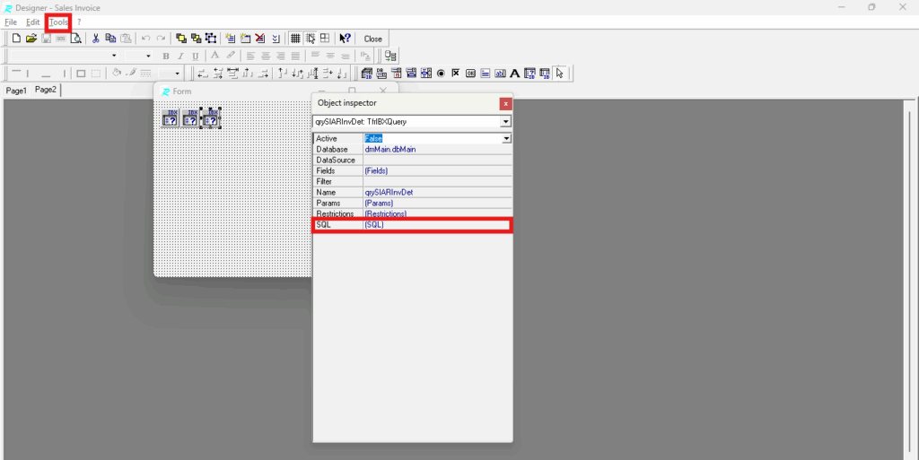Image resolution: width=919 pixels, height=460 pixels.
Task: Open a report file with folder icon
Action: pos(31,39)
